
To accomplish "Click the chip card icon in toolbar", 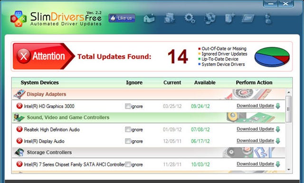I will [x=248, y=19].
